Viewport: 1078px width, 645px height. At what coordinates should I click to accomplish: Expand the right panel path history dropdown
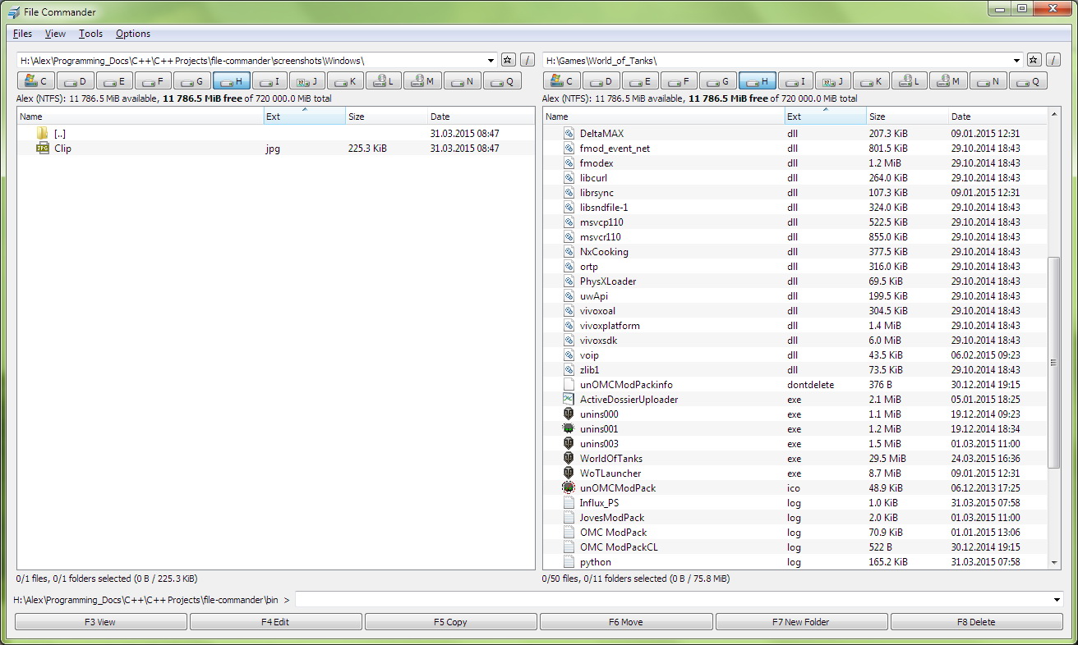[1016, 61]
